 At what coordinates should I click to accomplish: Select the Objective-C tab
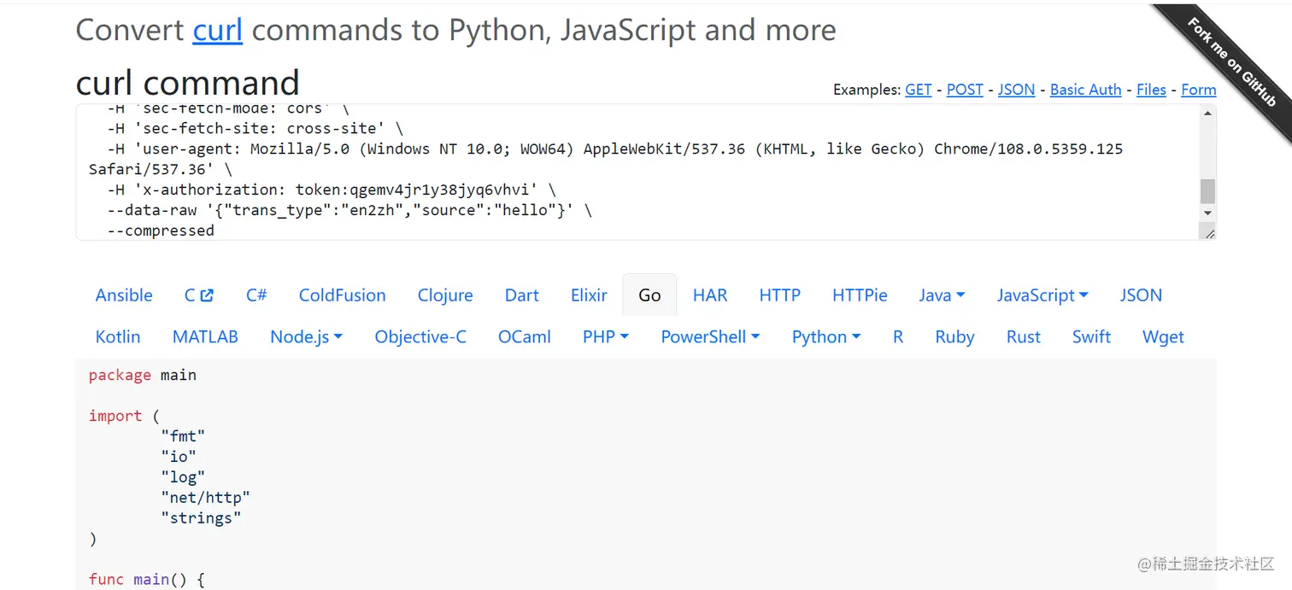pyautogui.click(x=420, y=337)
